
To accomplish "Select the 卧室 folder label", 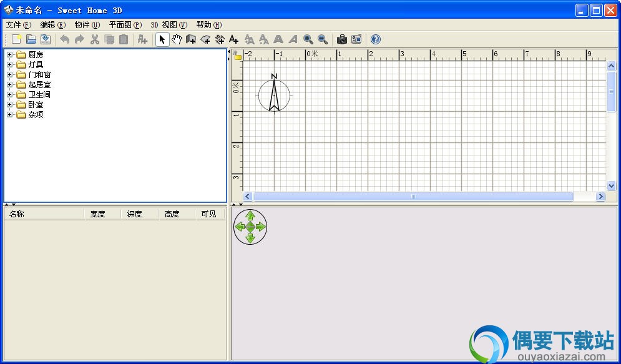I will 36,104.
